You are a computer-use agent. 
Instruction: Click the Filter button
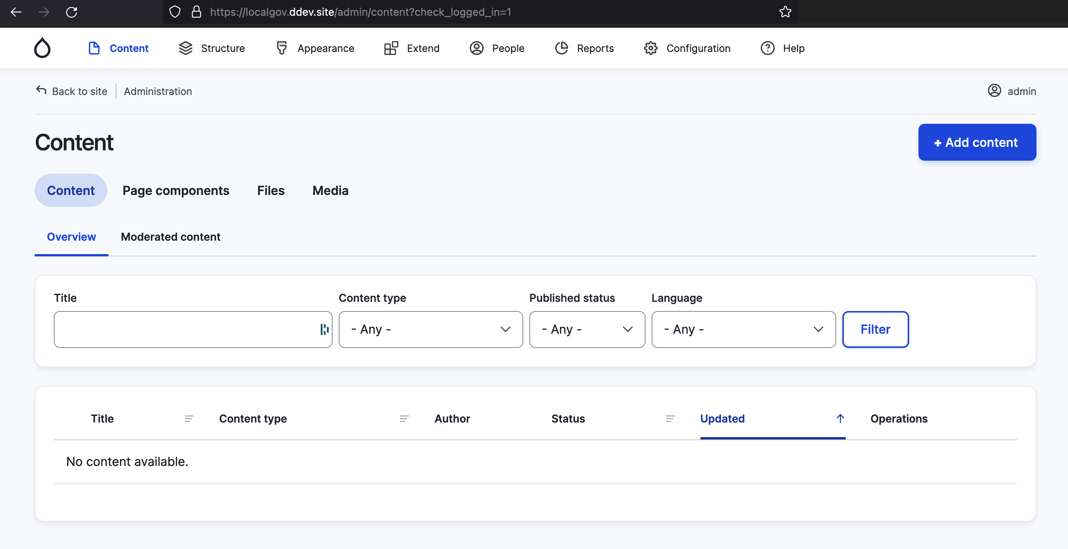(x=875, y=329)
